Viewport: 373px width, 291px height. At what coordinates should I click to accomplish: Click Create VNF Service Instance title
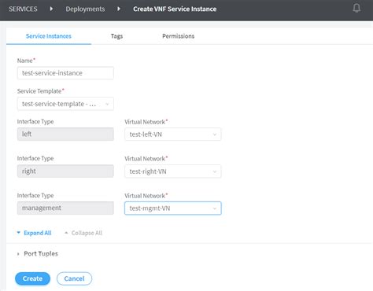(175, 9)
